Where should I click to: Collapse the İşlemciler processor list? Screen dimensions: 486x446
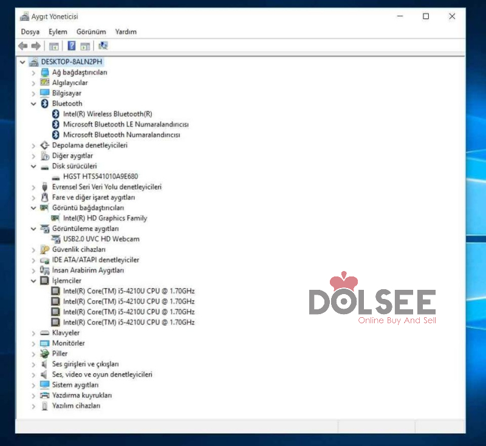click(33, 281)
